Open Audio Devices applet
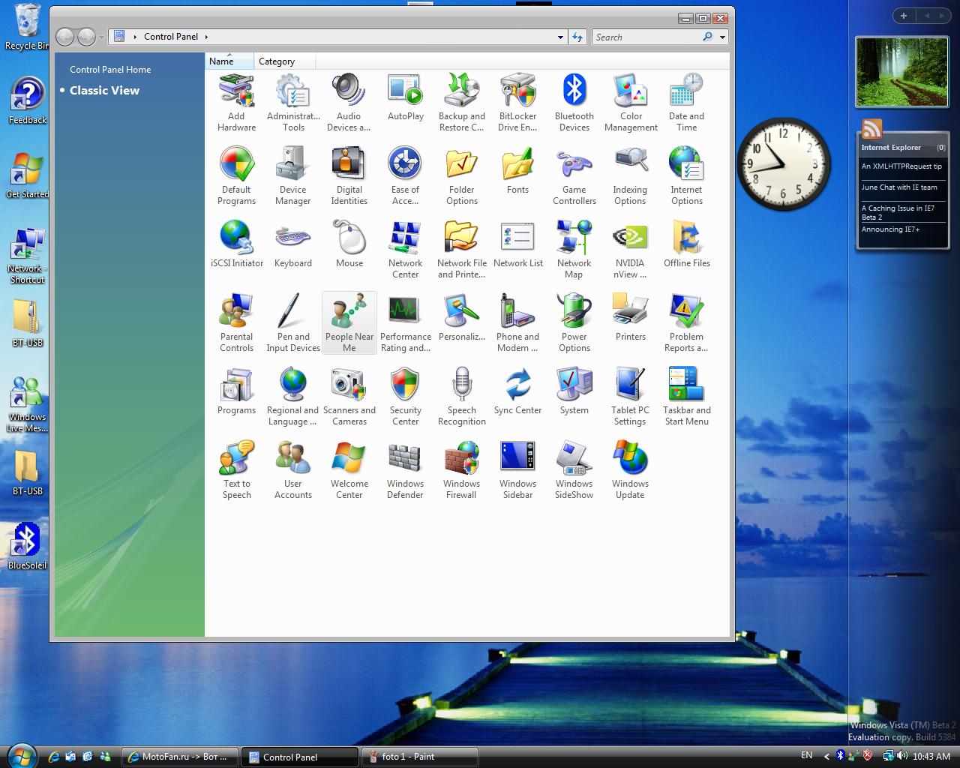Image resolution: width=960 pixels, height=768 pixels. (x=349, y=103)
